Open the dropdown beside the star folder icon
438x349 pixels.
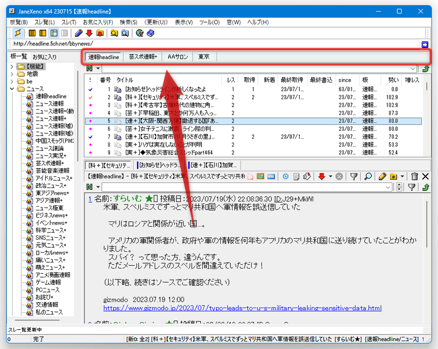pos(402,176)
